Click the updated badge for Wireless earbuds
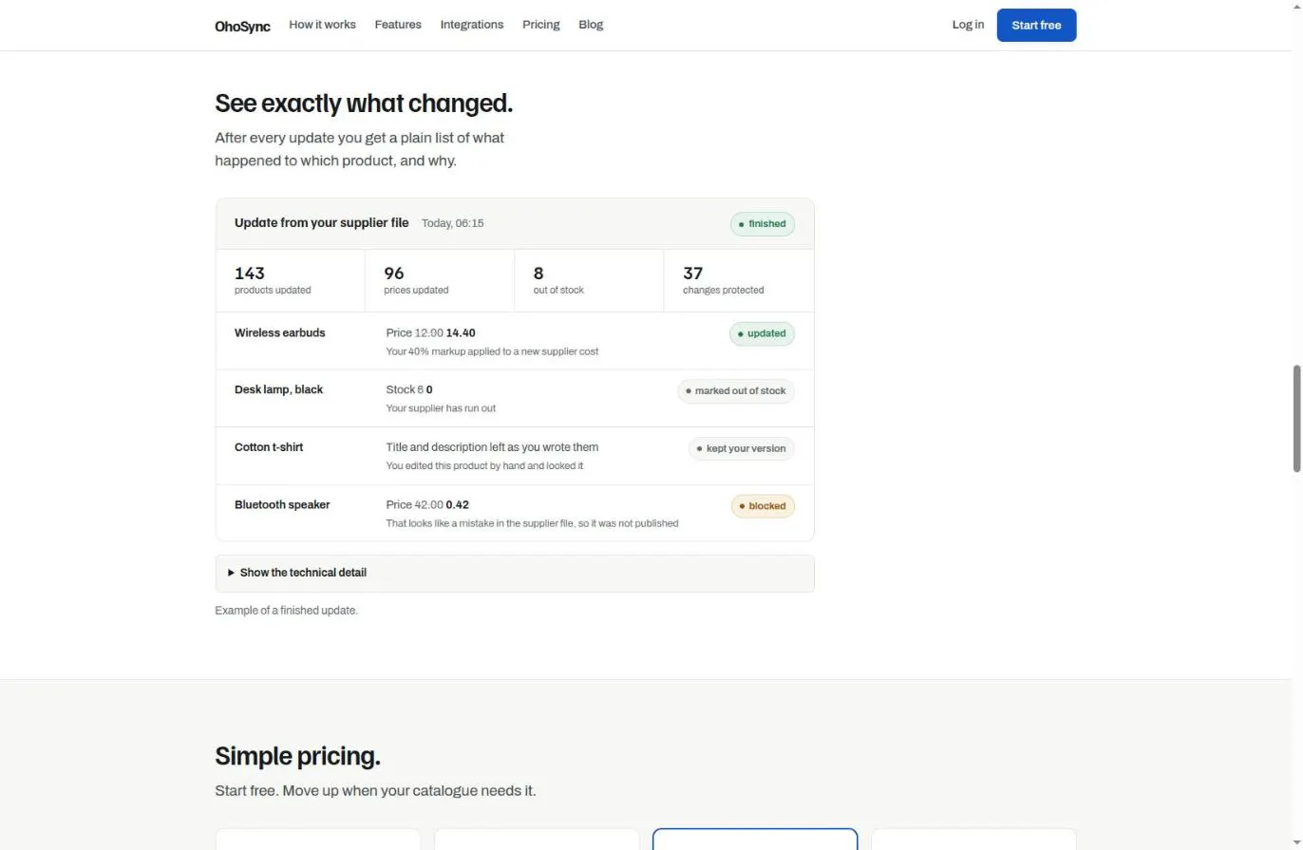 click(762, 333)
